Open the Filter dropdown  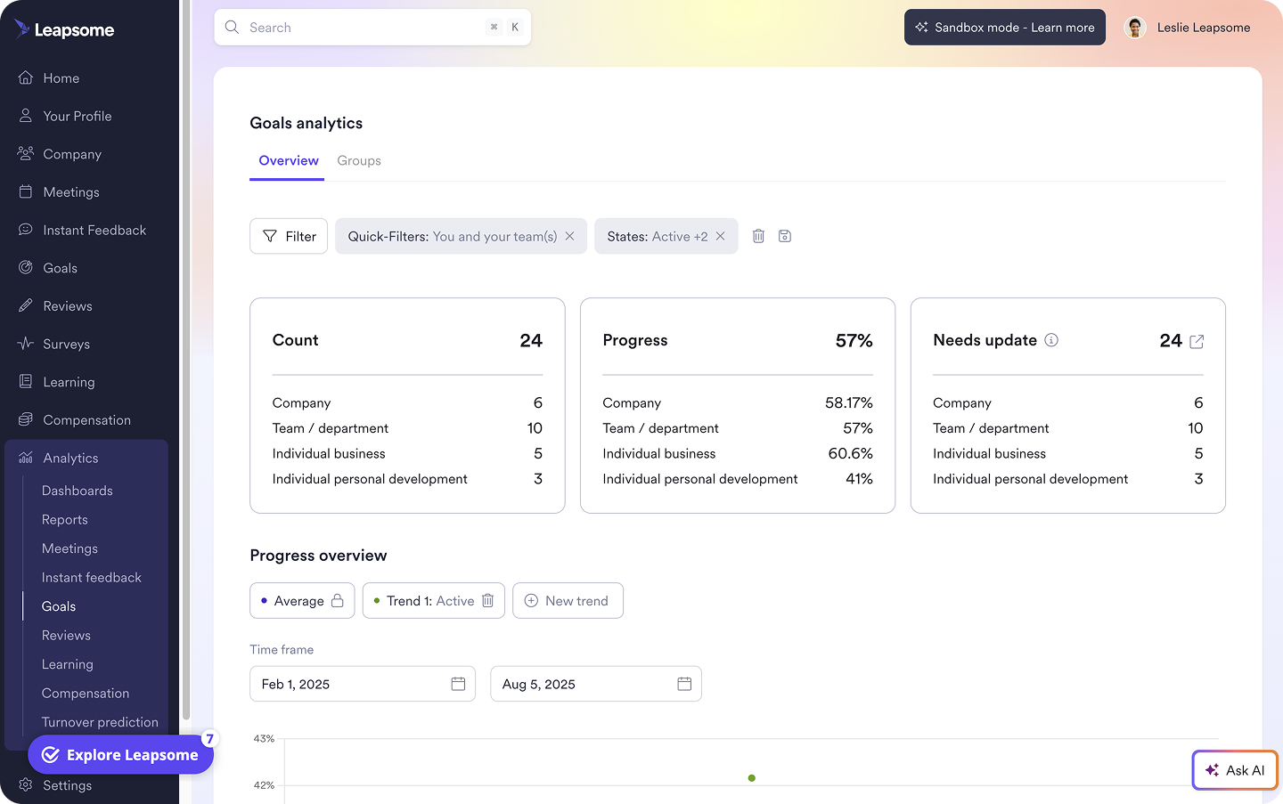tap(289, 235)
